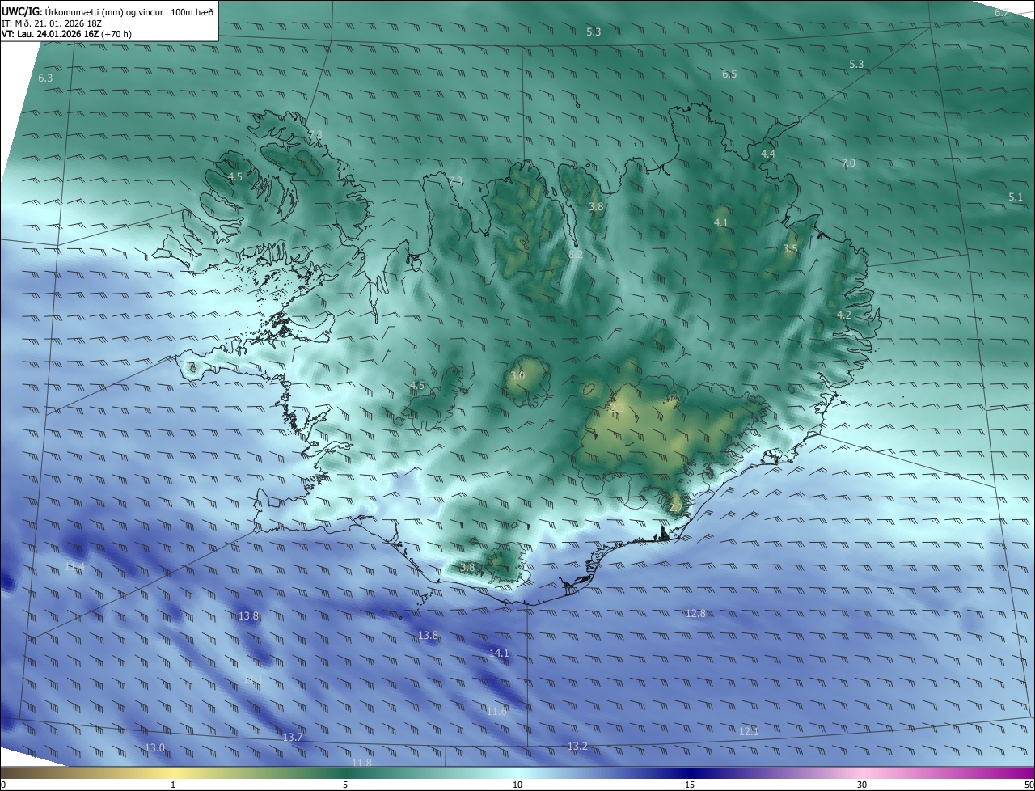The height and width of the screenshot is (791, 1035).
Task: Click the color scale tick label 0
Action: [3, 785]
